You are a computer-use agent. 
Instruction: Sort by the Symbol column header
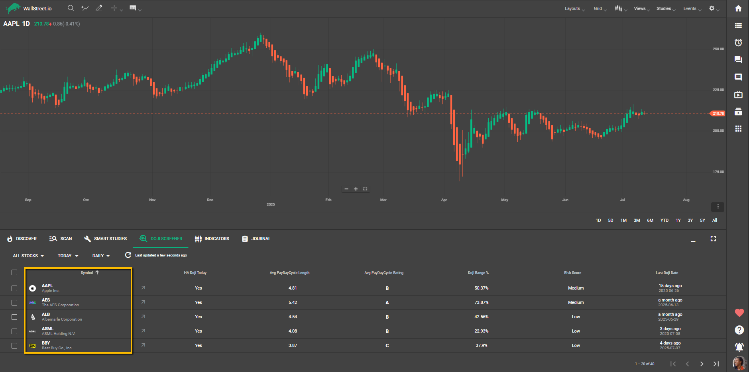tap(90, 273)
